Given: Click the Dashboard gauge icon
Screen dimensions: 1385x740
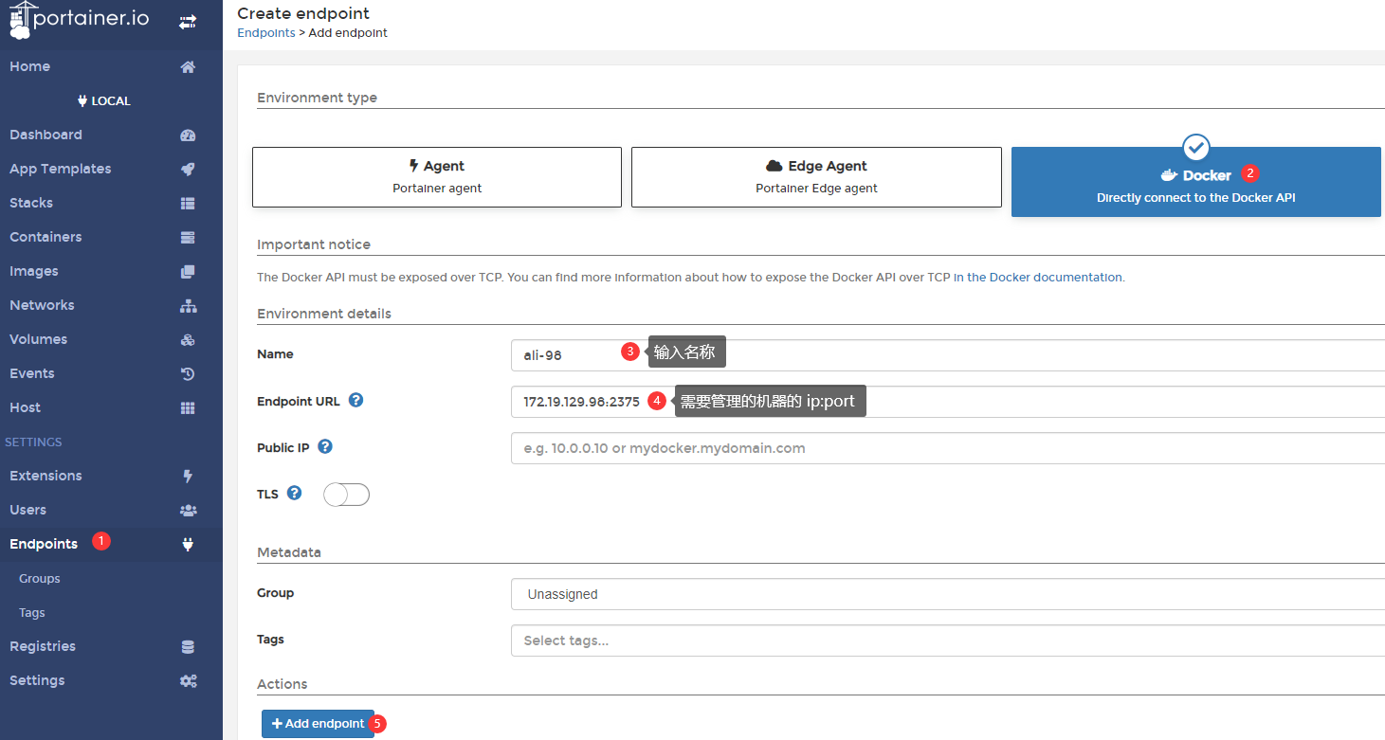Looking at the screenshot, I should pyautogui.click(x=188, y=135).
